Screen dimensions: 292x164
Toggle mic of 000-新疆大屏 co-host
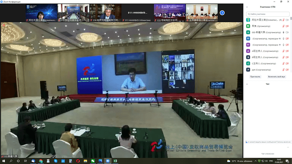283,32
